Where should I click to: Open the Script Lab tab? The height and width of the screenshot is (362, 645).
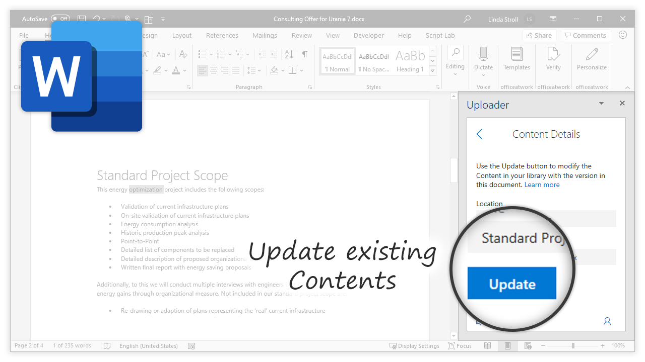click(440, 35)
